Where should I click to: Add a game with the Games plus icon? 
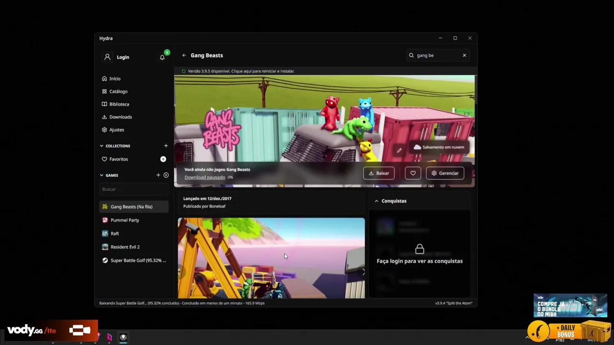point(158,175)
